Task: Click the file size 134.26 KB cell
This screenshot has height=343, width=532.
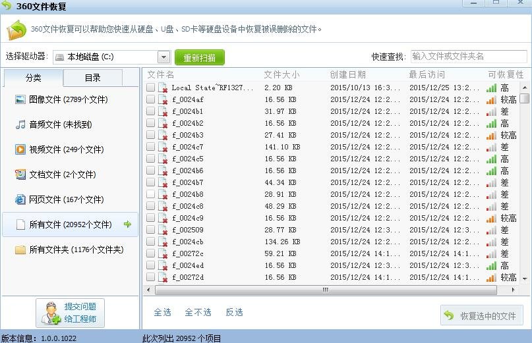Action: tap(282, 242)
